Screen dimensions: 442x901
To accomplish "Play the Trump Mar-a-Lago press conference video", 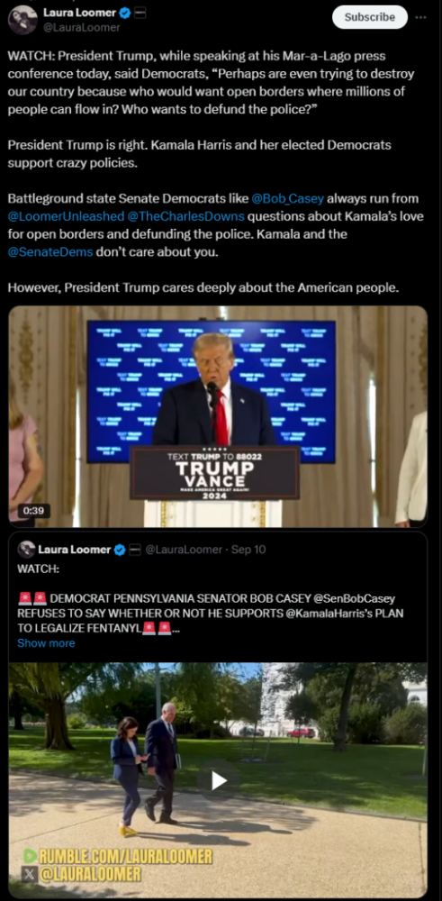I will [x=218, y=416].
